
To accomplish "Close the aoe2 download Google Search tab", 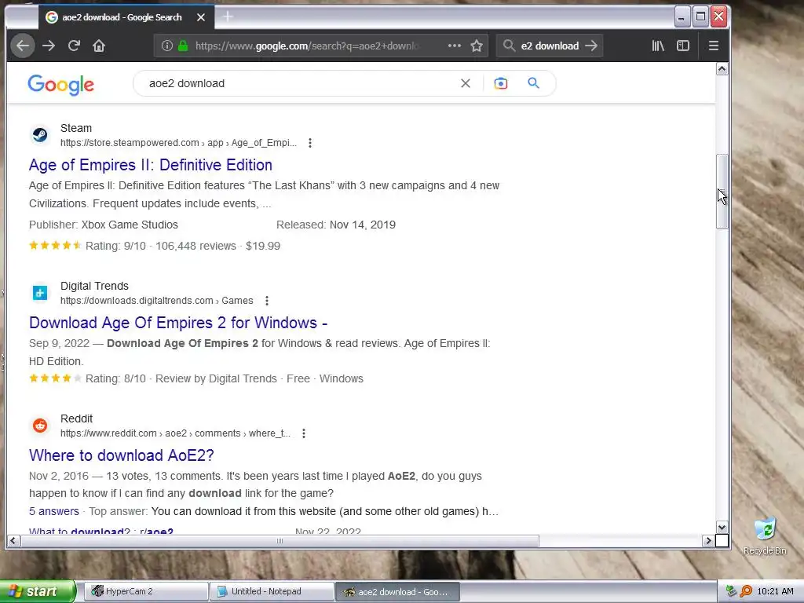I will [201, 17].
